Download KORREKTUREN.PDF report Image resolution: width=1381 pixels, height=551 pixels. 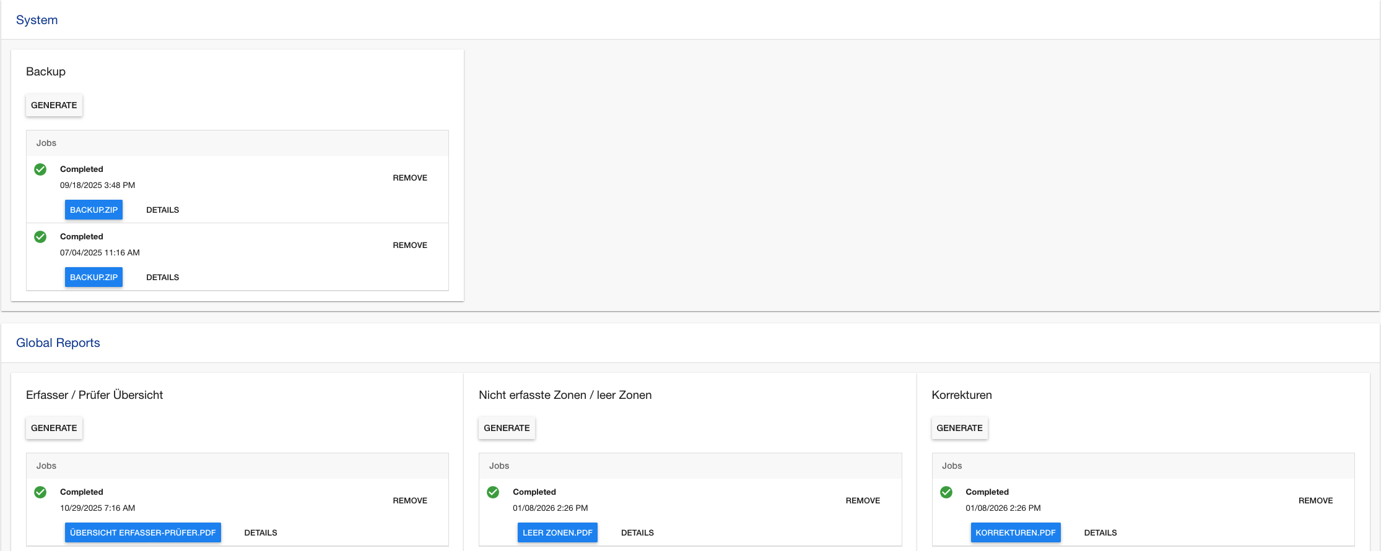pos(1015,532)
